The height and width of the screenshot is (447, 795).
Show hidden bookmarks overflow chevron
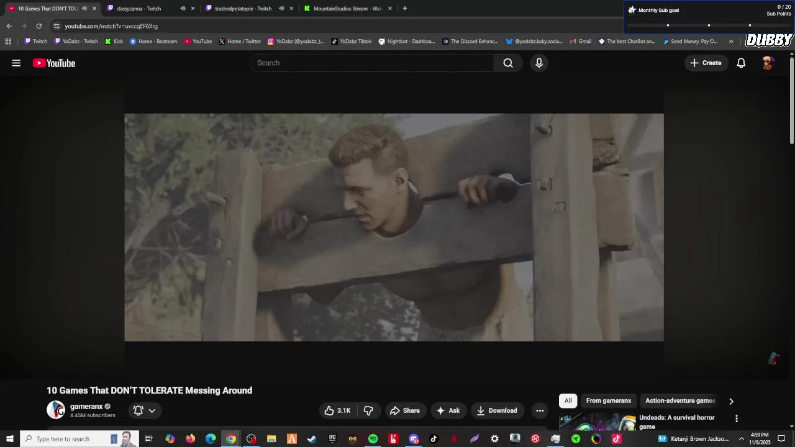coord(731,42)
